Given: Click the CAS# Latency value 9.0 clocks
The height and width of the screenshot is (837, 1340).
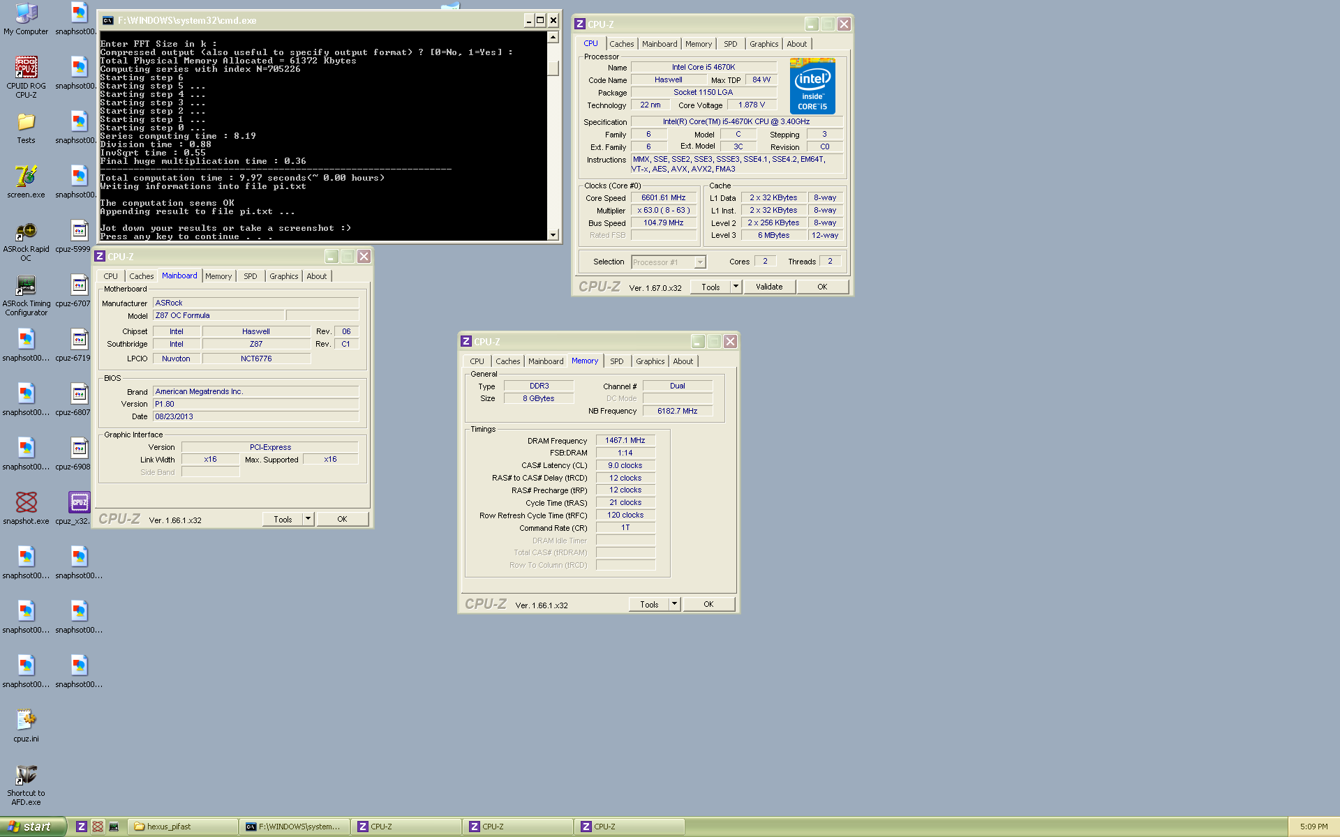Looking at the screenshot, I should pyautogui.click(x=625, y=466).
